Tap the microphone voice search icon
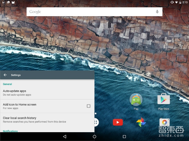This screenshot has height=141, width=189. [x=157, y=12]
